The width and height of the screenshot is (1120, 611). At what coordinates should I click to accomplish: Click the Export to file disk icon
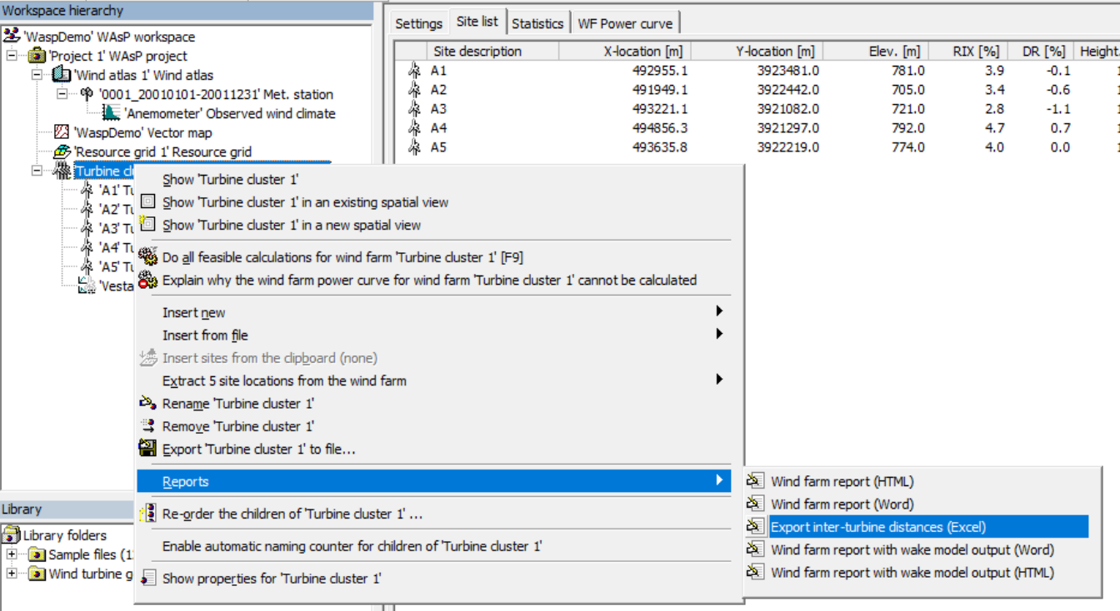(147, 450)
